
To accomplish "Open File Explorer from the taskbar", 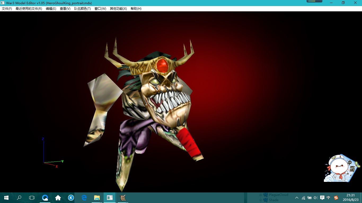I will click(x=97, y=198).
